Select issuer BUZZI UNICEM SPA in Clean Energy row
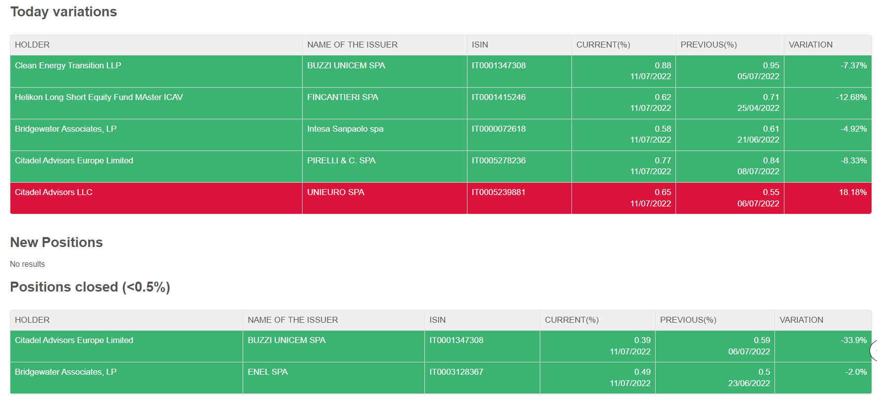Image resolution: width=877 pixels, height=396 pixels. [x=346, y=65]
